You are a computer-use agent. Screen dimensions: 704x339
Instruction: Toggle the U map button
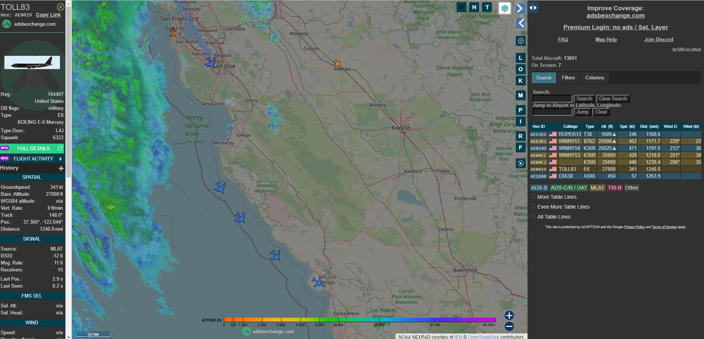(x=461, y=7)
